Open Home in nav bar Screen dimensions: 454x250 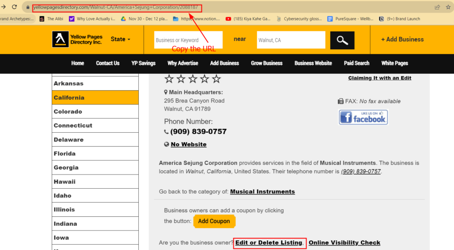pyautogui.click(x=78, y=63)
